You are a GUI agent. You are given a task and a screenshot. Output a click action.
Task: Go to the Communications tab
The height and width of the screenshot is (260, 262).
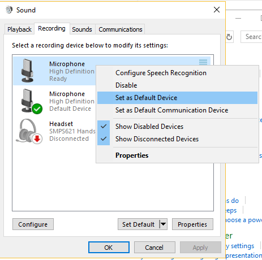(121, 29)
